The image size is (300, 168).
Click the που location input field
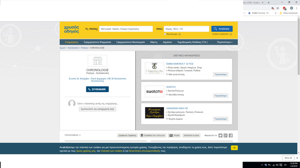pos(186,29)
